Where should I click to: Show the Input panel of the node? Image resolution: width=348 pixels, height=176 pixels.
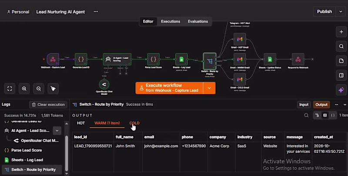304,105
